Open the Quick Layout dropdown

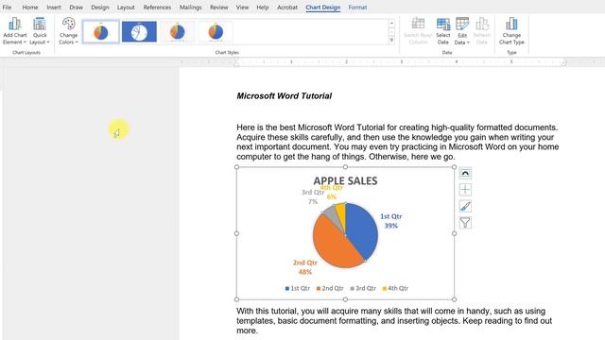tap(40, 31)
